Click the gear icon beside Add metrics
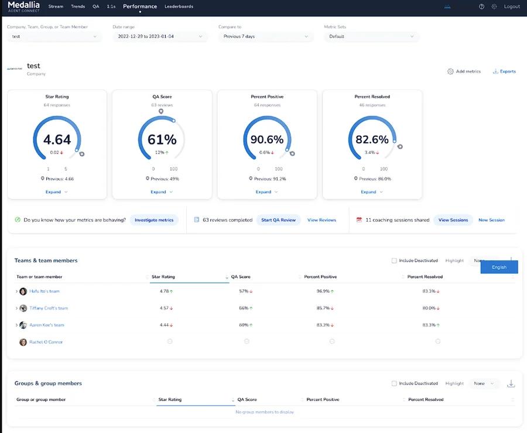527x433 pixels. pyautogui.click(x=450, y=71)
